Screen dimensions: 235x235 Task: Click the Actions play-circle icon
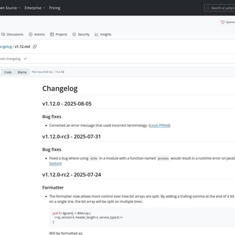31,34
